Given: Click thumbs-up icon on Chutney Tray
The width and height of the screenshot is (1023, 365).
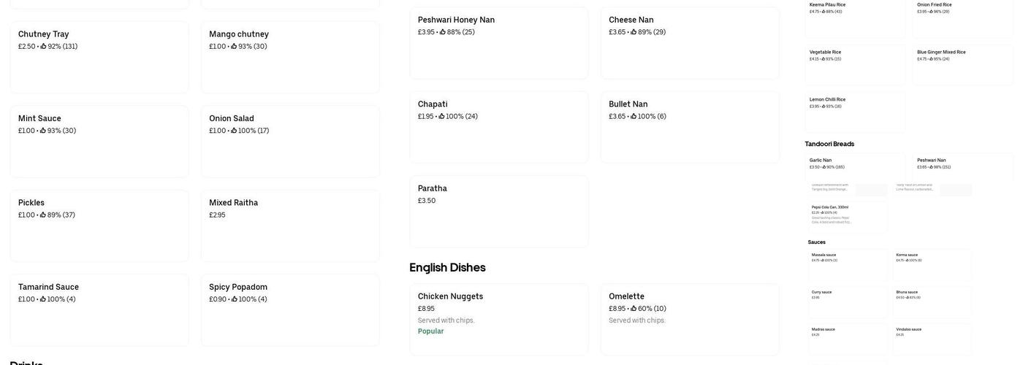Looking at the screenshot, I should click(44, 47).
